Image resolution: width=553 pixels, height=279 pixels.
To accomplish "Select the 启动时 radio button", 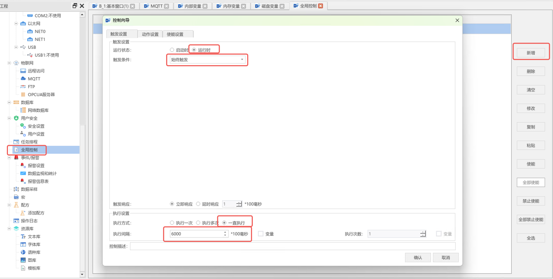I will pyautogui.click(x=172, y=50).
